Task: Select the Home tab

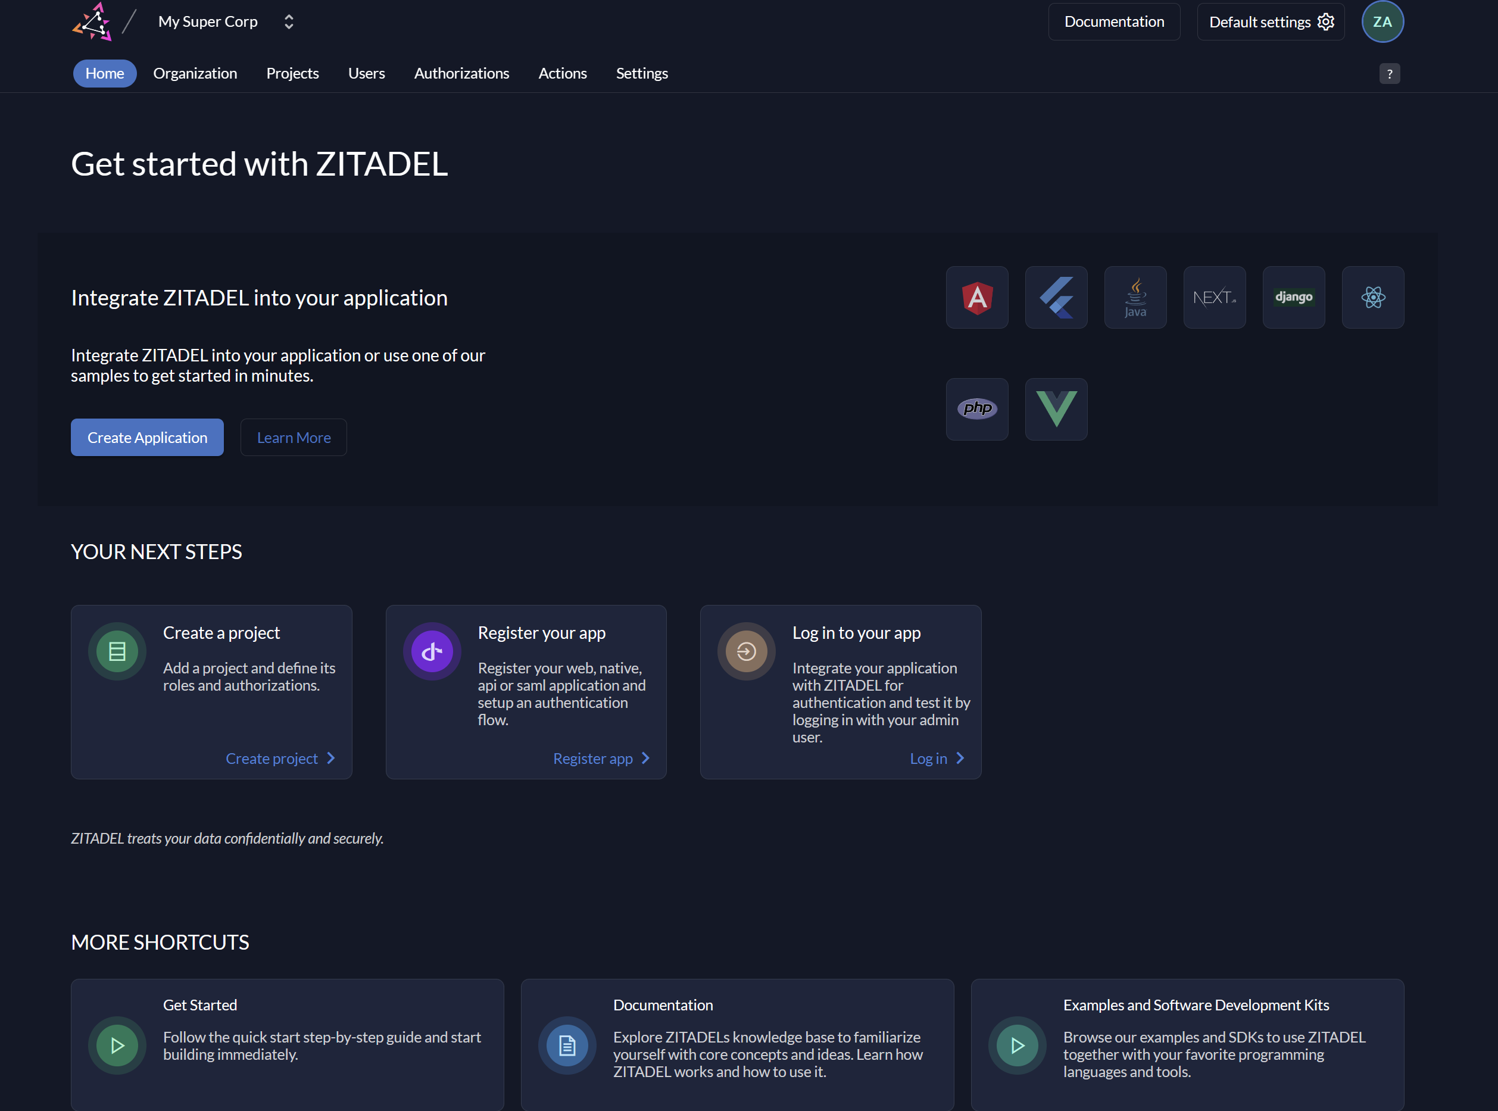Action: click(x=105, y=73)
